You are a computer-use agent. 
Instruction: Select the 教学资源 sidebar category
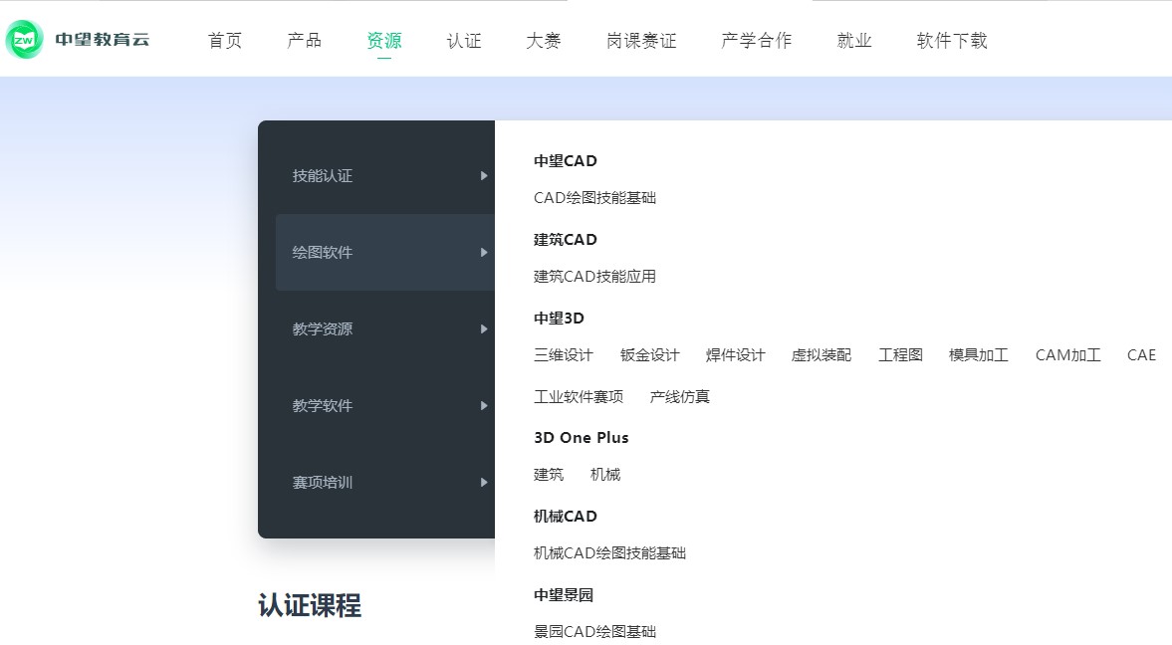tap(323, 329)
